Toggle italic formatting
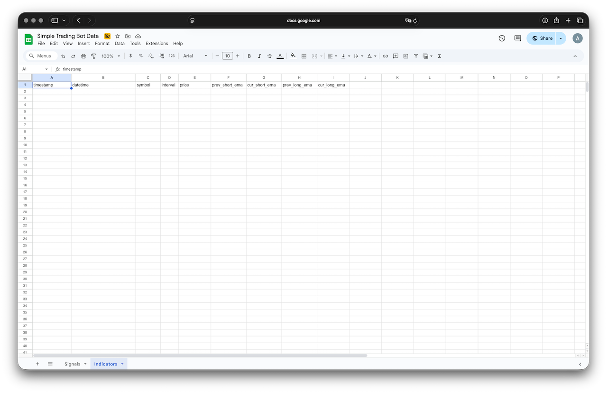Viewport: 607px width, 393px height. pyautogui.click(x=259, y=56)
